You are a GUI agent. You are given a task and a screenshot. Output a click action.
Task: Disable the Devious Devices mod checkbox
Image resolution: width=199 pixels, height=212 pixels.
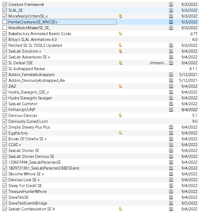(5, 115)
